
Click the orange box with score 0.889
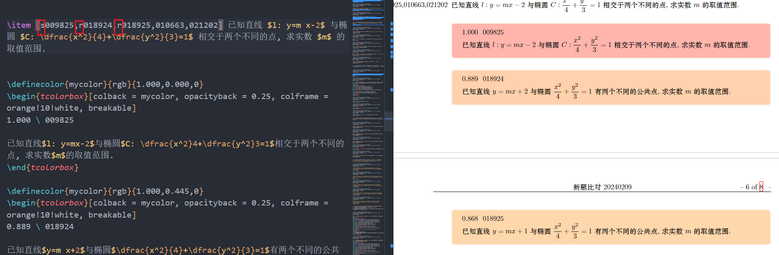point(611,87)
